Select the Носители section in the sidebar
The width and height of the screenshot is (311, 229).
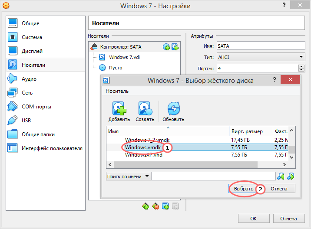pos(46,65)
